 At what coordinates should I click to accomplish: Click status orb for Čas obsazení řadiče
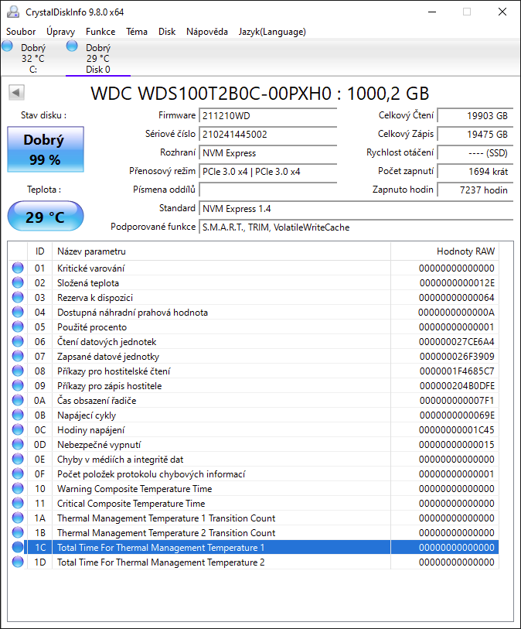tap(18, 400)
